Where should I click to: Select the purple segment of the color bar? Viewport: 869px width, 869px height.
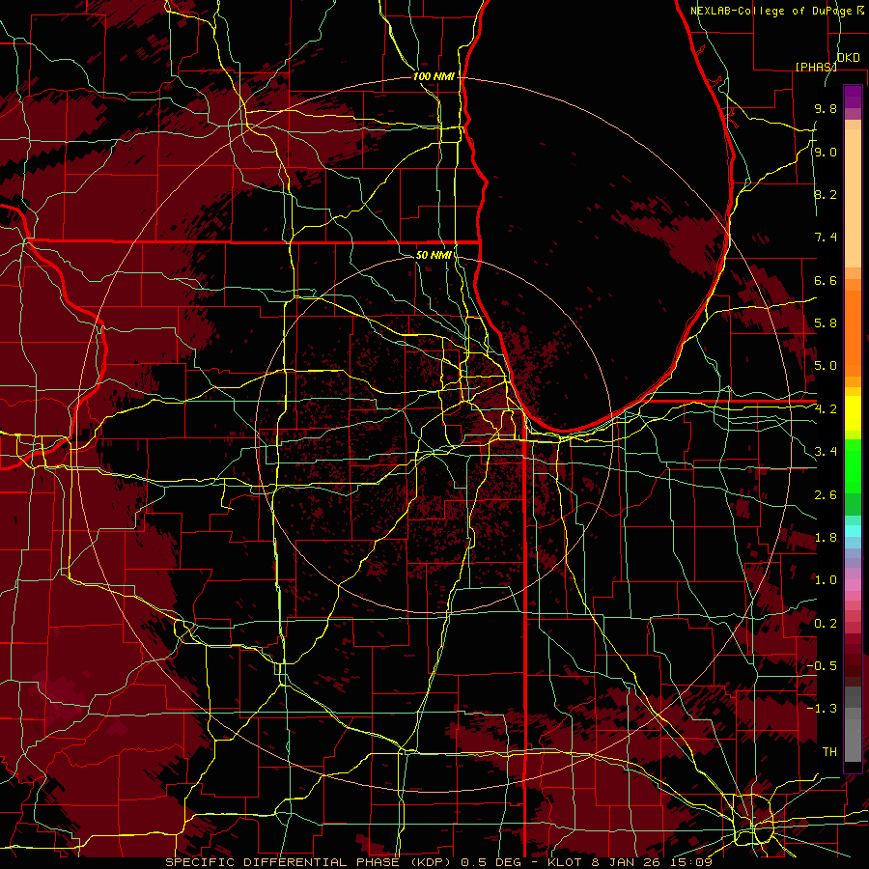click(x=853, y=98)
